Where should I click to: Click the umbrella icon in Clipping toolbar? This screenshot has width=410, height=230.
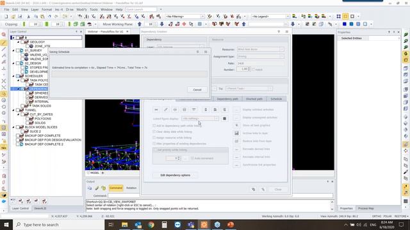pos(90,24)
